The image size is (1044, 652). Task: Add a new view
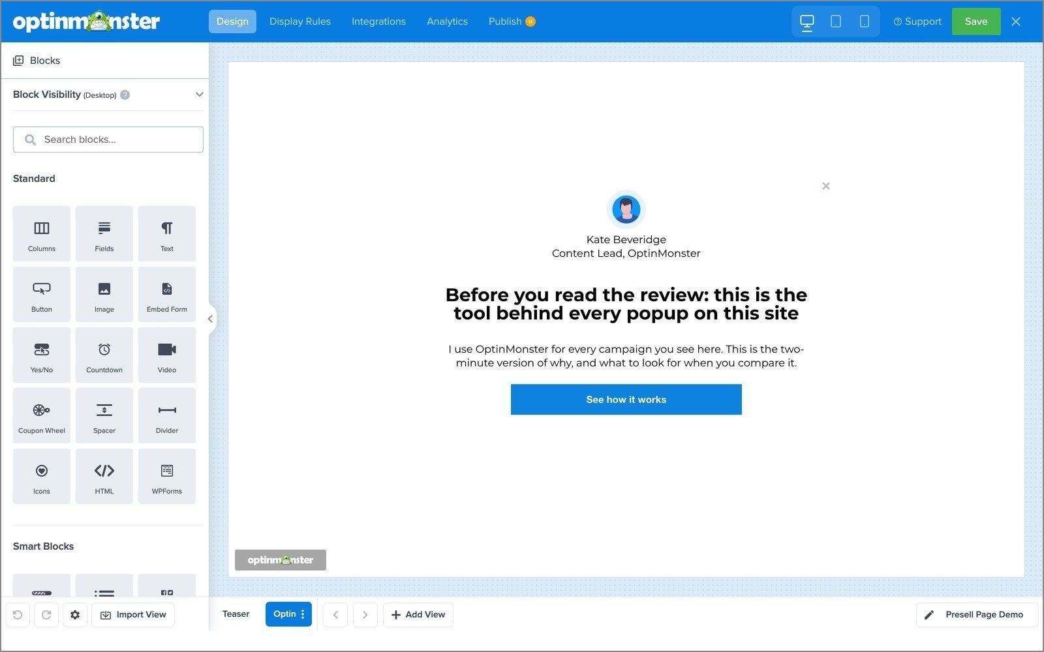418,614
